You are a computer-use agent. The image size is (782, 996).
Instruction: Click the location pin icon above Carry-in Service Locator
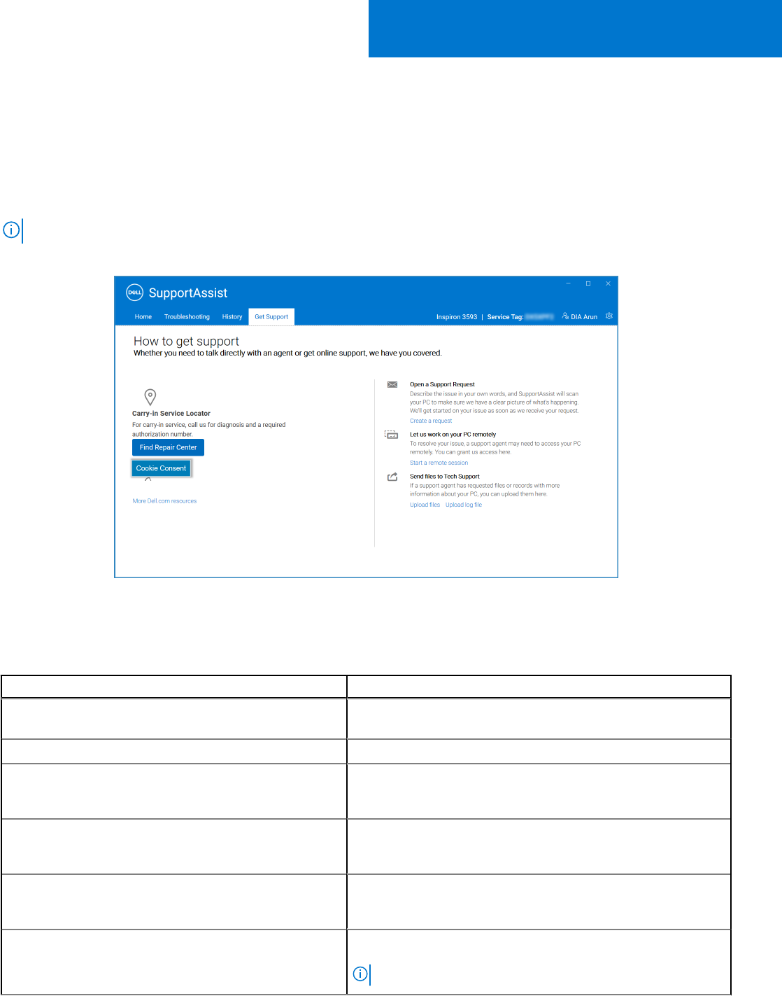(x=150, y=397)
